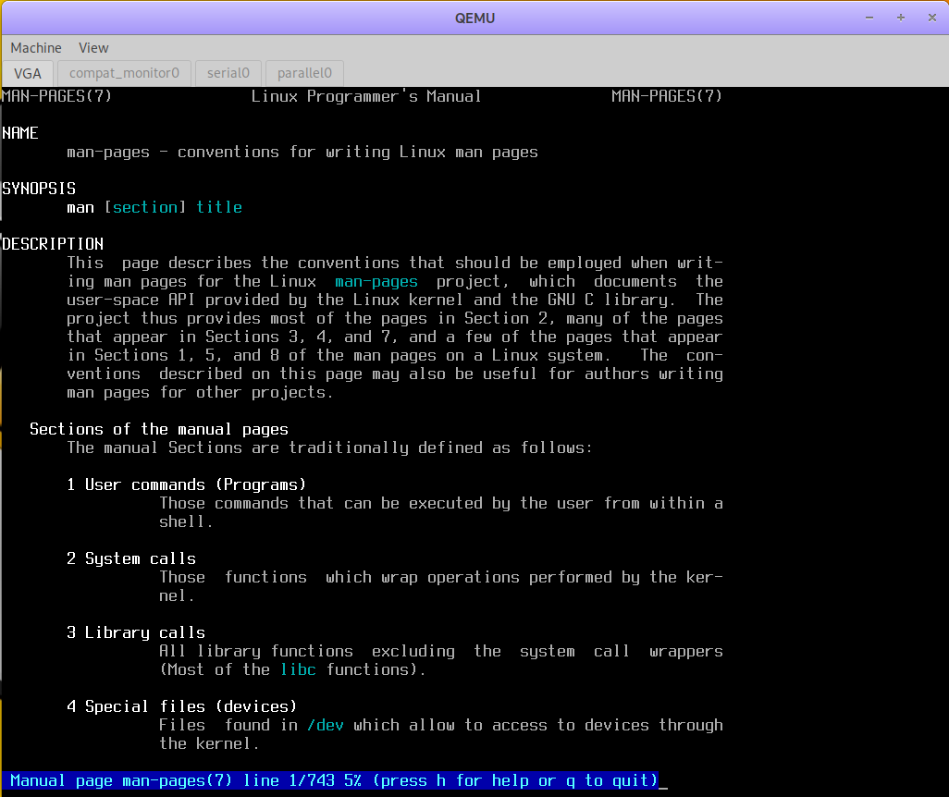Click the cyan title argument in the synopsis

tap(219, 207)
